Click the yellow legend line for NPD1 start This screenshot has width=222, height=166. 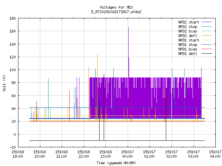(x=206, y=40)
